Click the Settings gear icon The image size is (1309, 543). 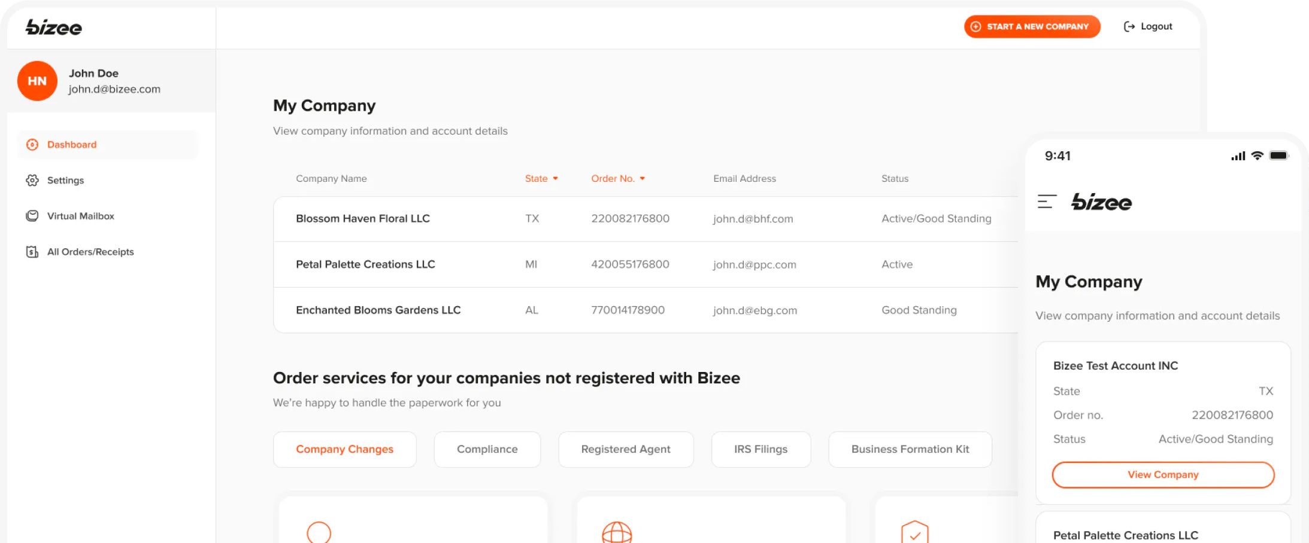coord(32,180)
